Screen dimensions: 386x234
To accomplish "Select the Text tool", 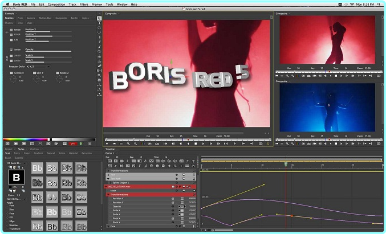I will (x=99, y=23).
